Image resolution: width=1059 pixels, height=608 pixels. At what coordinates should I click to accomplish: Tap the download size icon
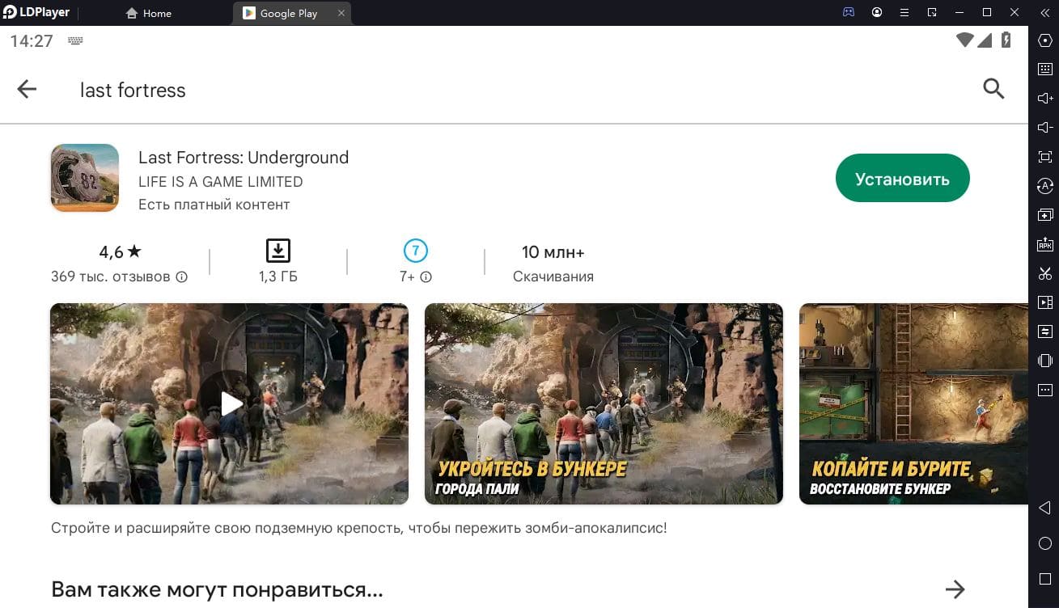[x=278, y=251]
